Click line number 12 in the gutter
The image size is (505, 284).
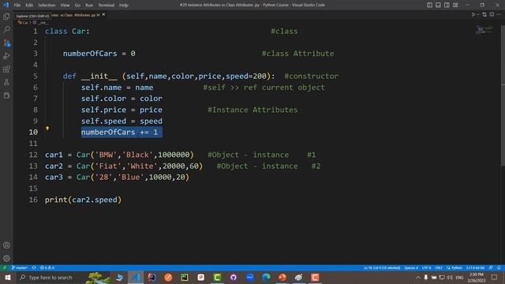[x=33, y=155]
